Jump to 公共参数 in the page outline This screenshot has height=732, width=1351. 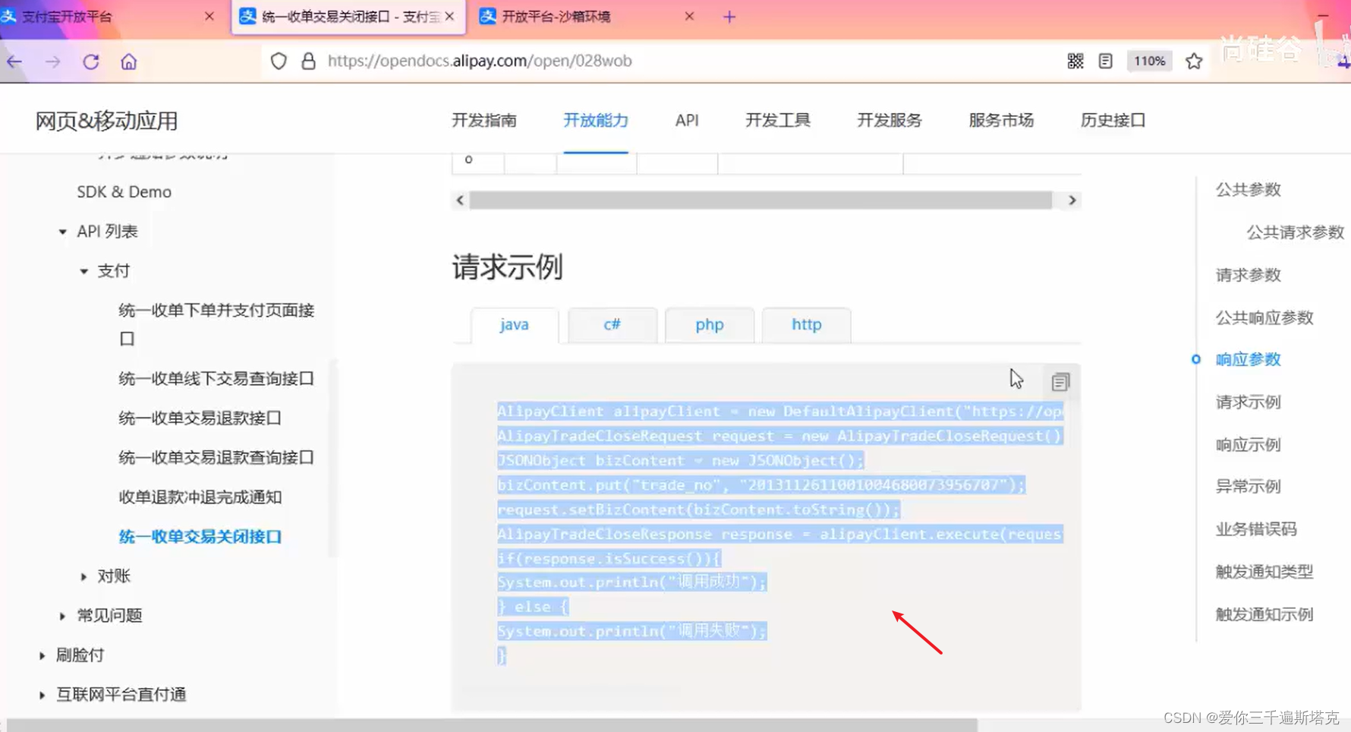(1249, 189)
